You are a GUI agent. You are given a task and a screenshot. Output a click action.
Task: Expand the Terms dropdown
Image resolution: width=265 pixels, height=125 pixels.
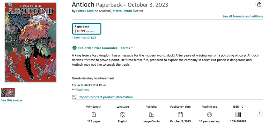click(x=127, y=48)
